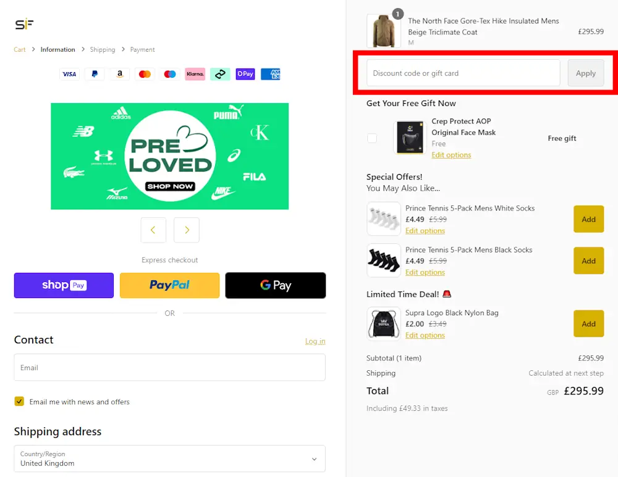Click the PayPal payment method icon

pyautogui.click(x=95, y=74)
